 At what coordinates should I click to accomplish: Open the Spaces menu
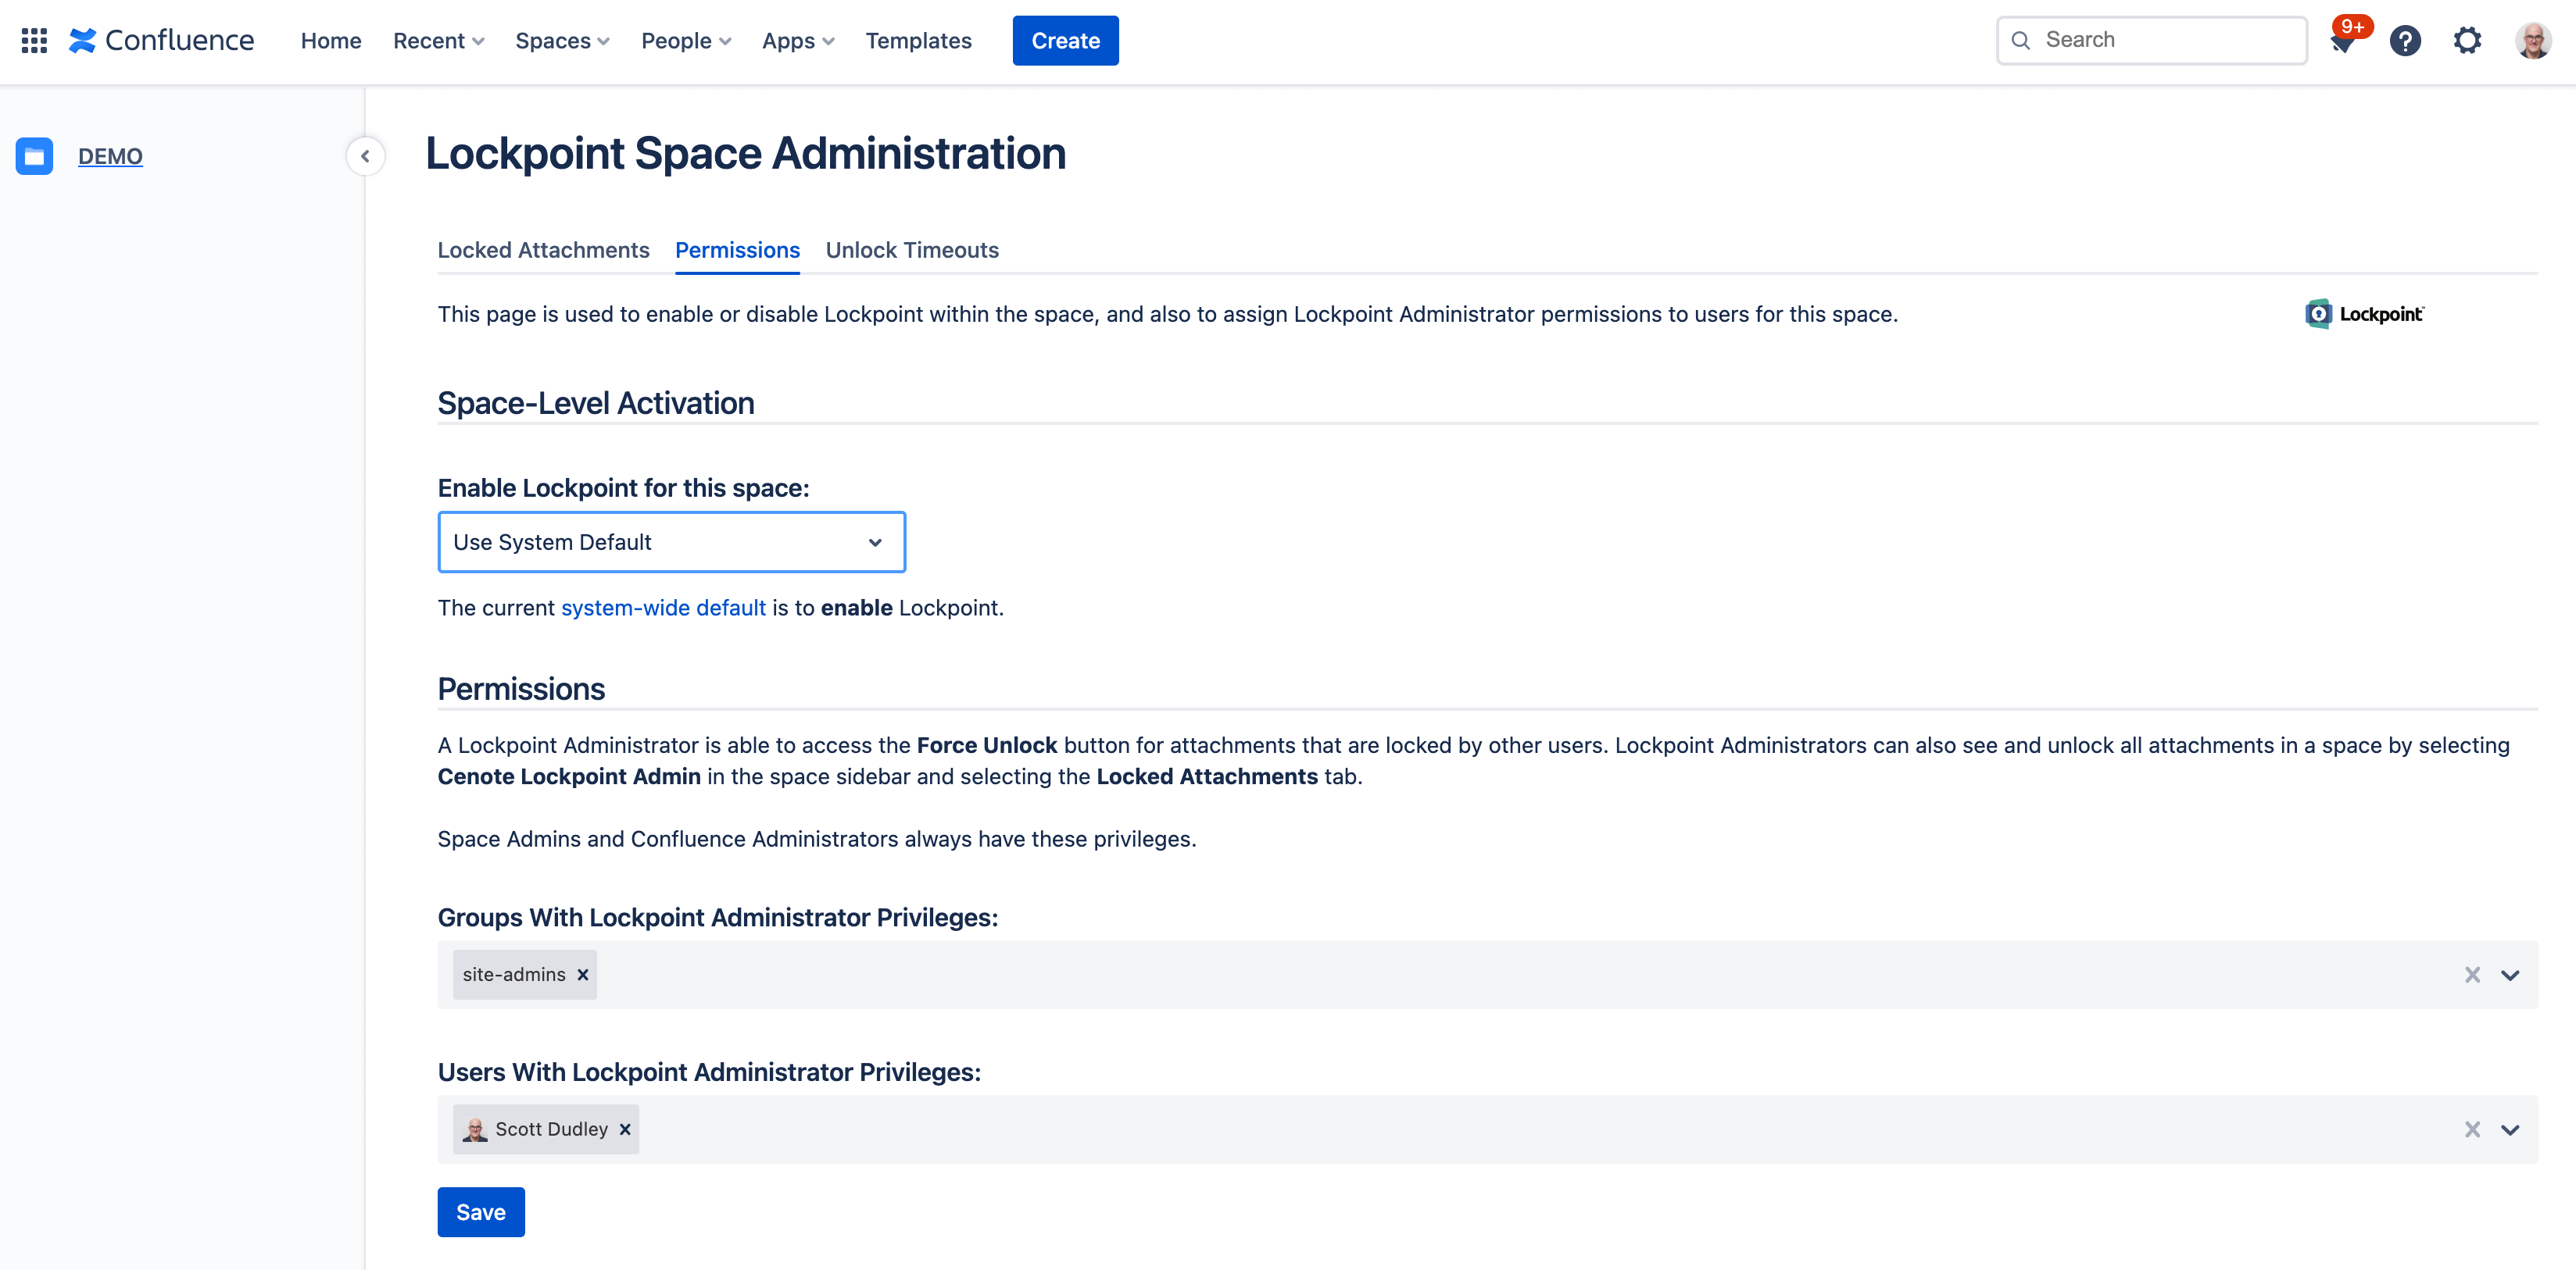[x=562, y=41]
